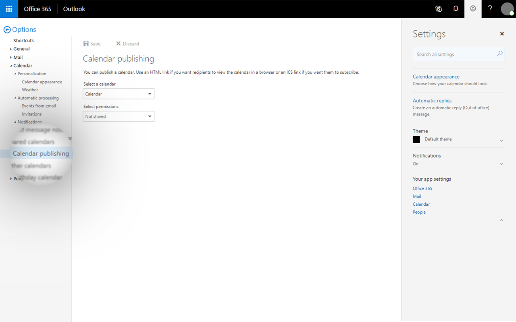Open the Select a calendar dropdown
Image resolution: width=516 pixels, height=322 pixels.
(119, 94)
